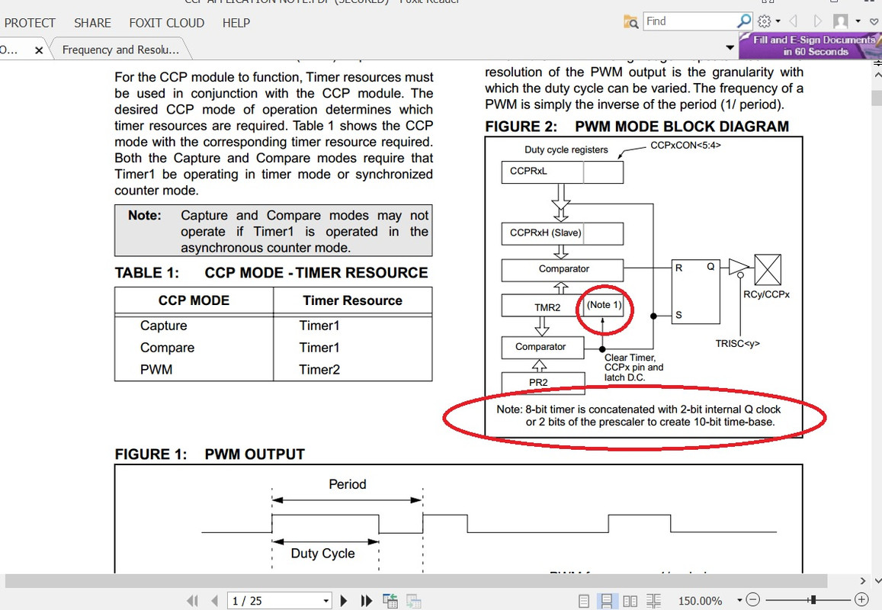The width and height of the screenshot is (882, 610).
Task: Switch to single page view
Action: point(584,601)
